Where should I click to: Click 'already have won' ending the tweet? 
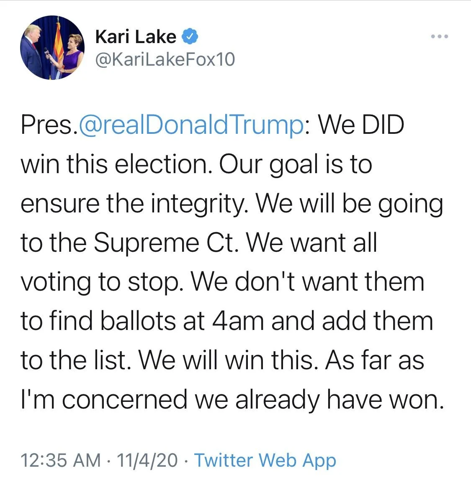pyautogui.click(x=339, y=399)
